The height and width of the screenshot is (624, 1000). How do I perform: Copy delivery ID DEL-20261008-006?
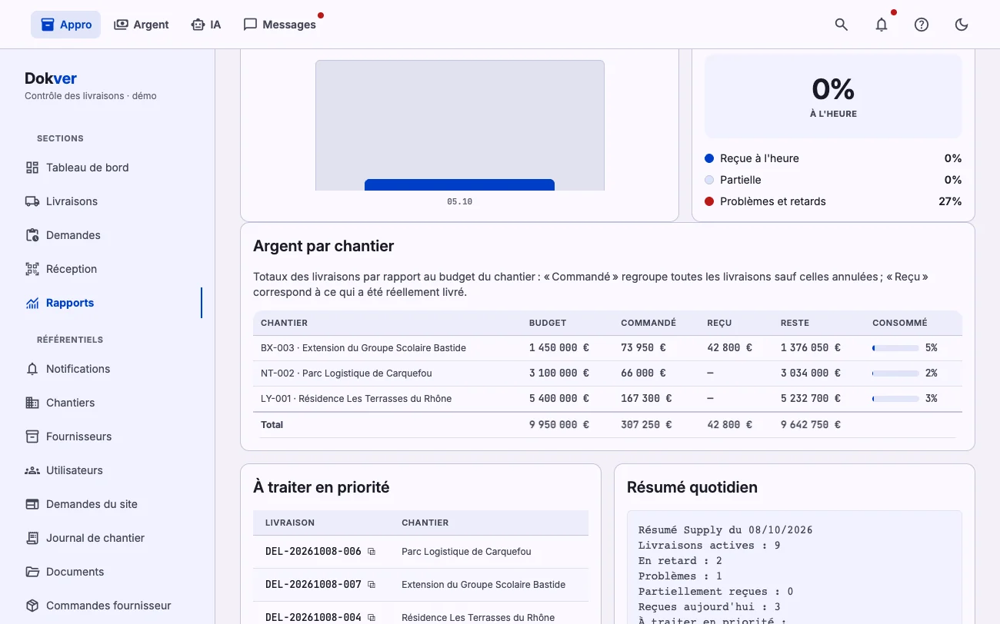[x=372, y=552]
